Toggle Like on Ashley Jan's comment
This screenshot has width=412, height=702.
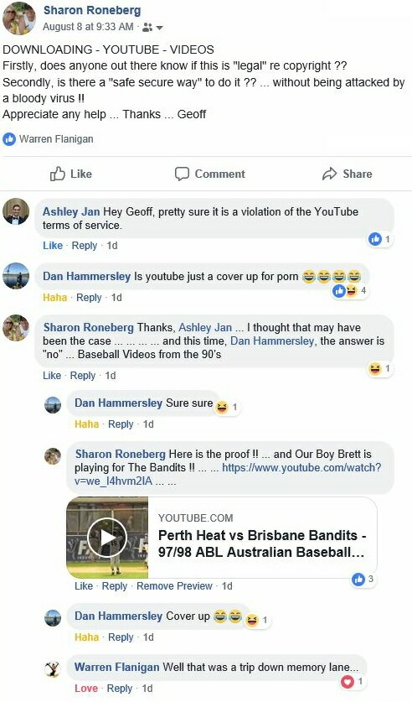pyautogui.click(x=53, y=246)
